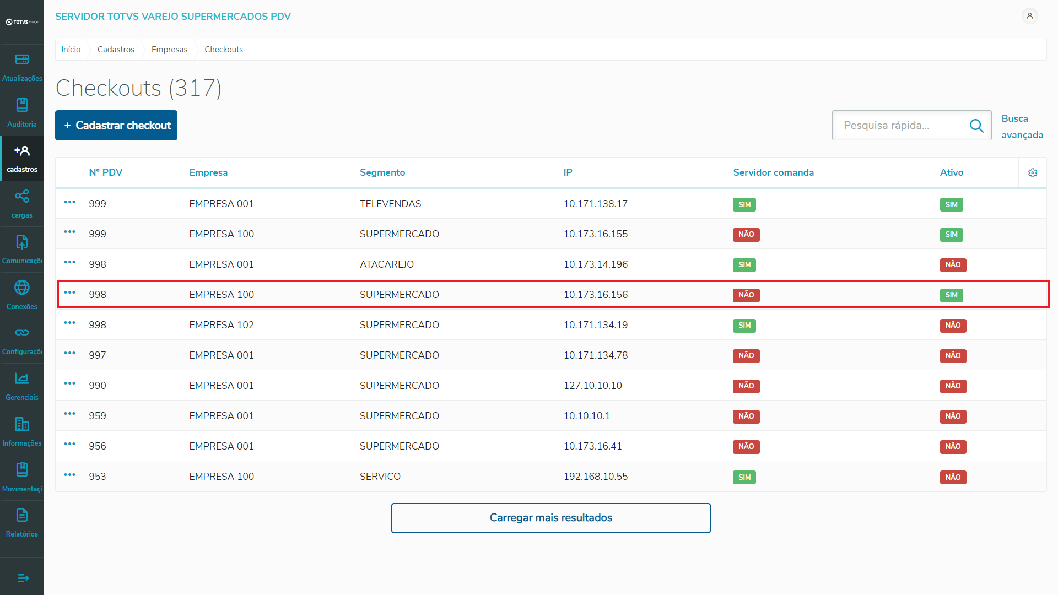Click the quick search magnifier icon

click(976, 126)
